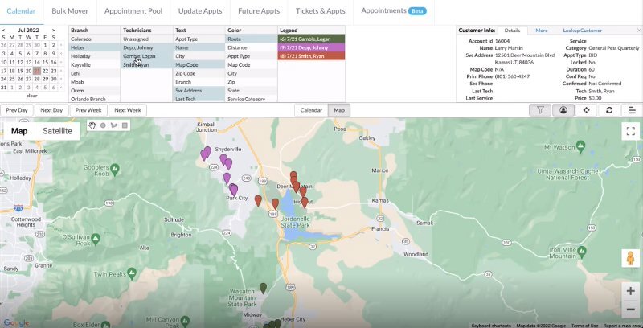Toggle technician Depp, Johnny

pyautogui.click(x=147, y=47)
